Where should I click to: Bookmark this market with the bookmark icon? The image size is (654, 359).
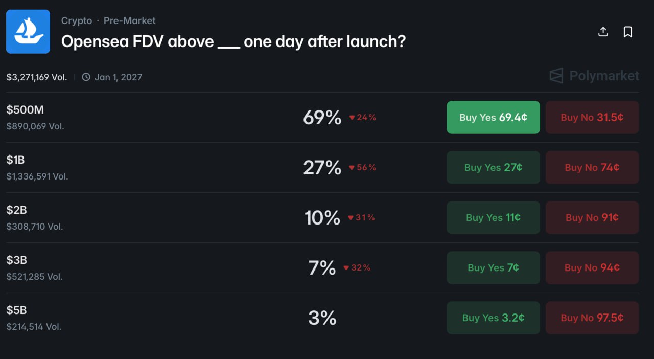pyautogui.click(x=628, y=32)
